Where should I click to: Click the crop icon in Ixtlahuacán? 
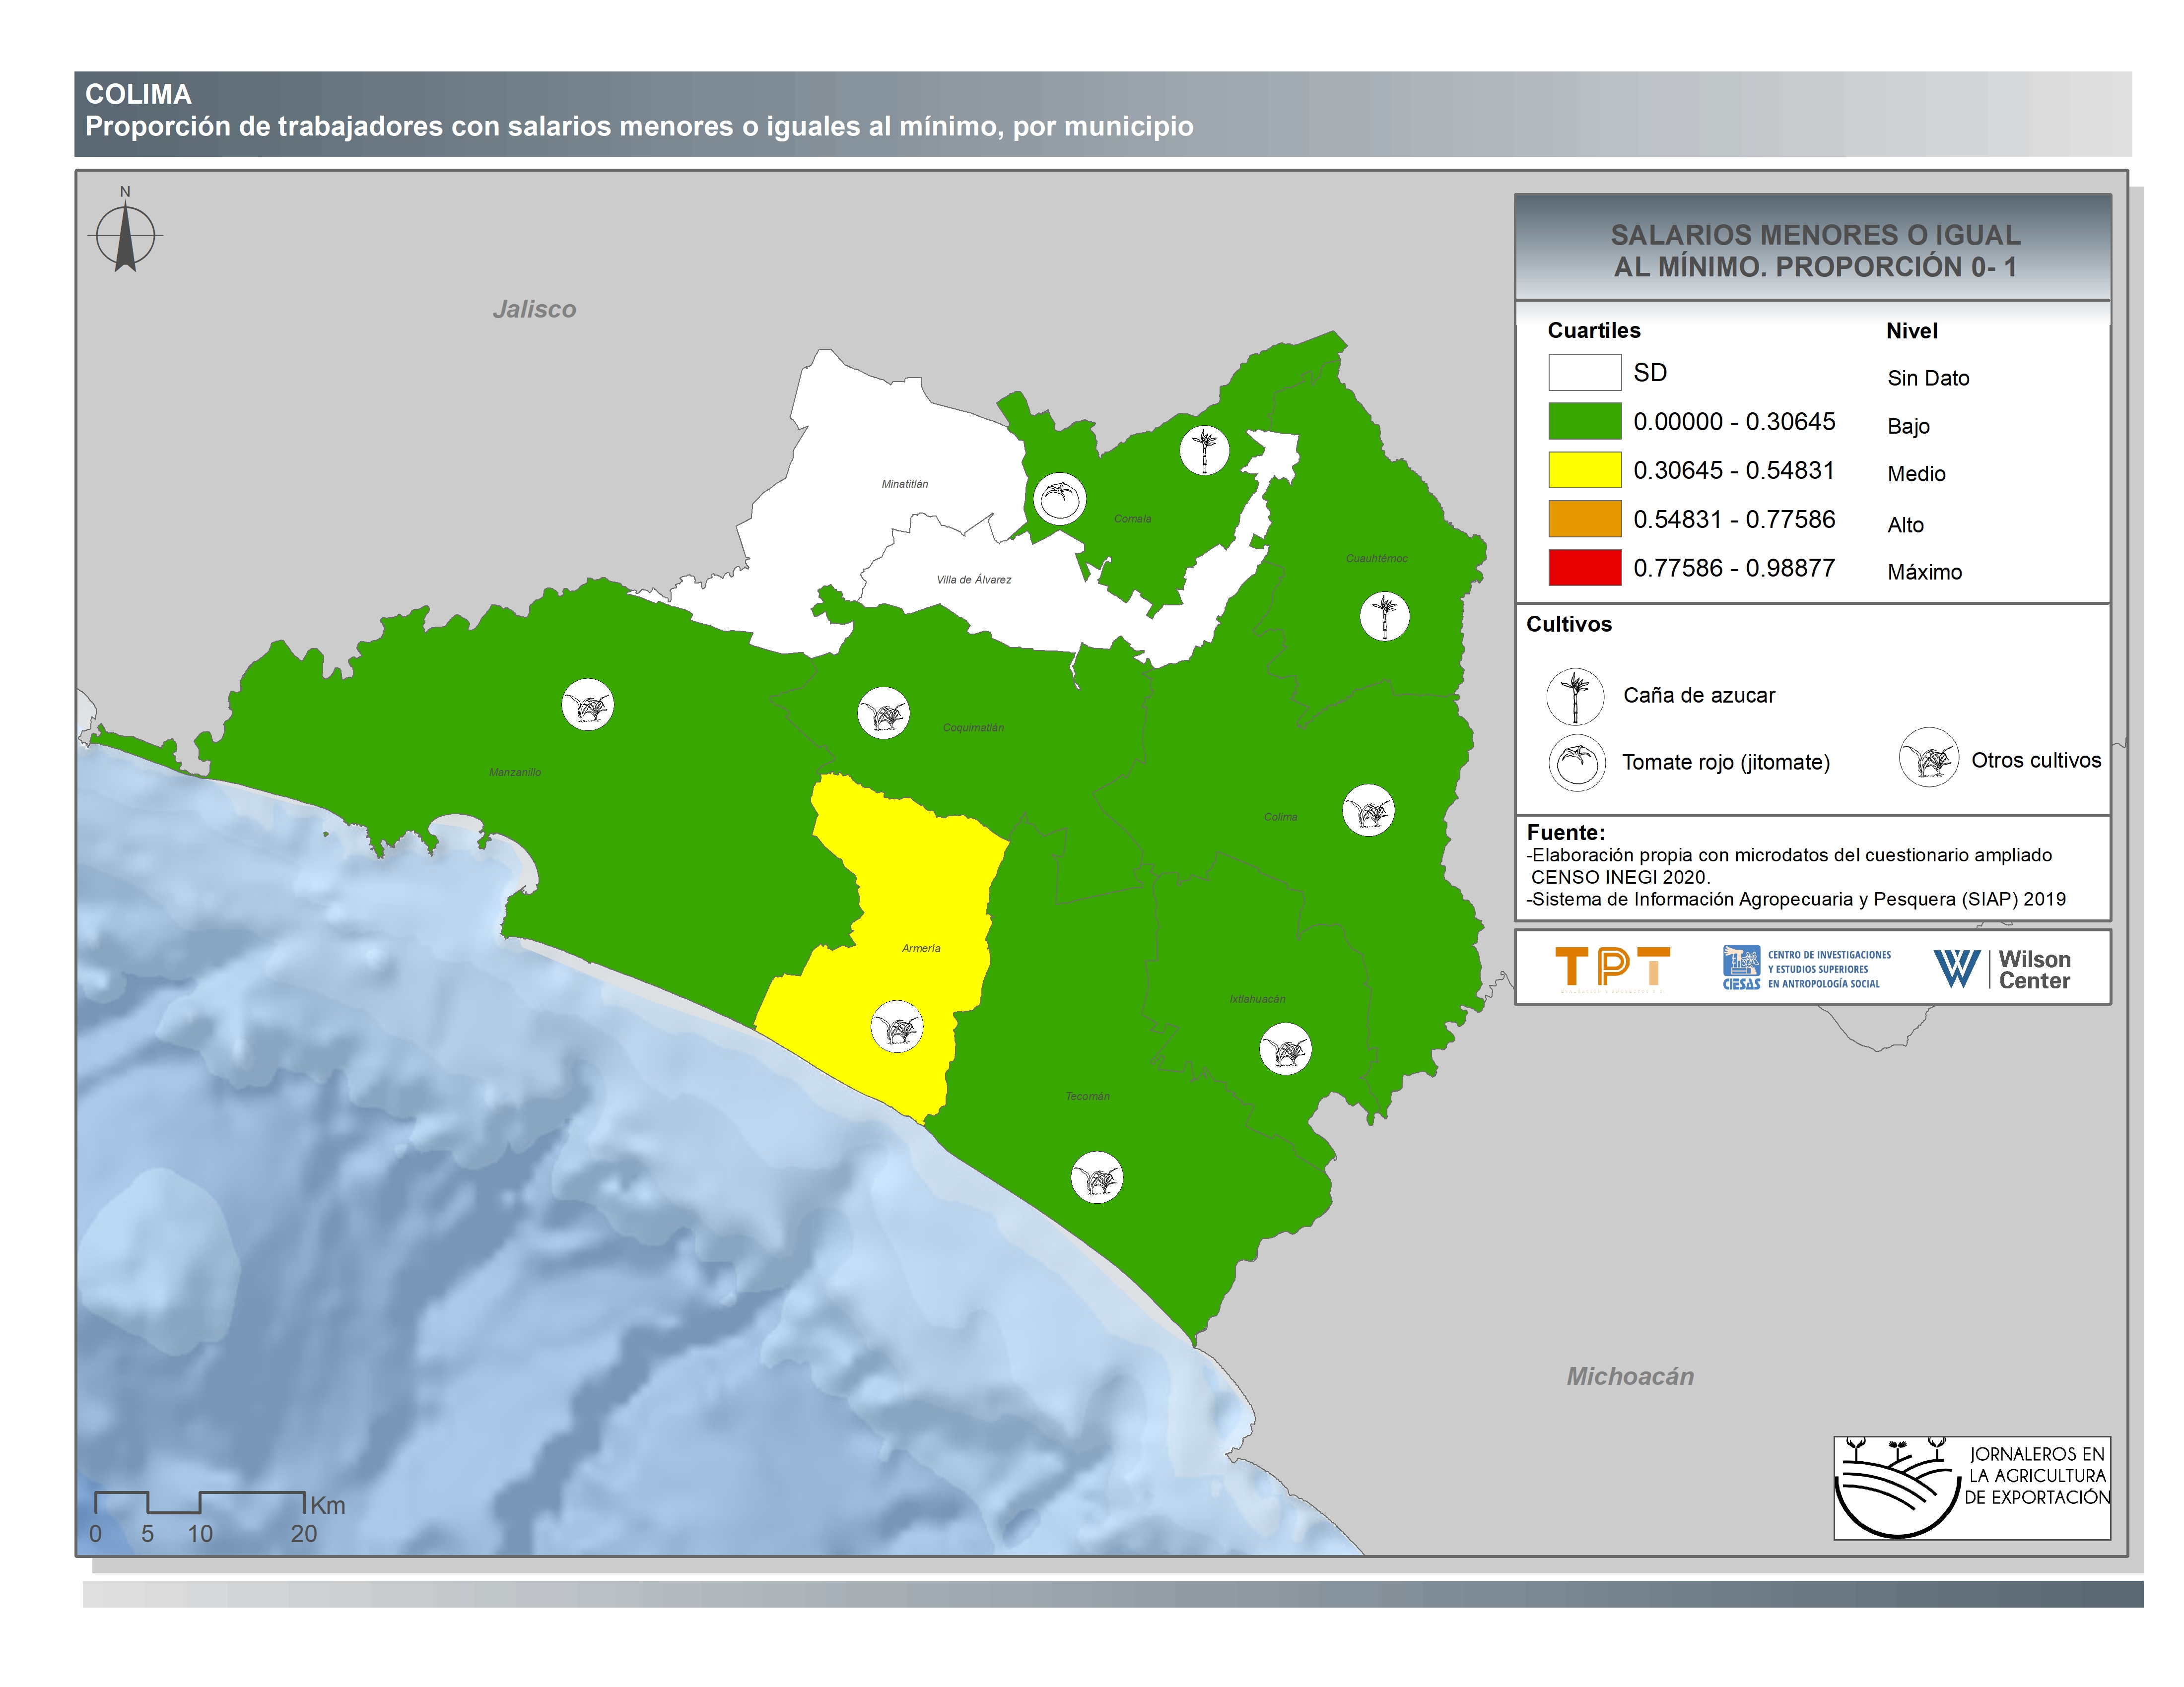point(1285,1048)
